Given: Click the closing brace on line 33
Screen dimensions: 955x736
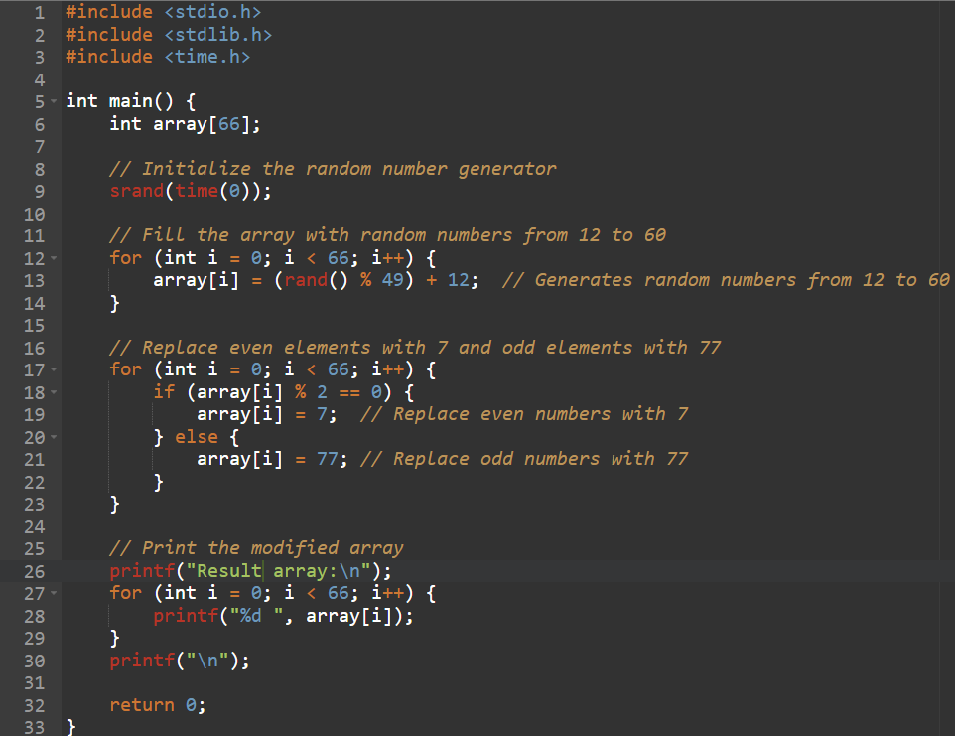Looking at the screenshot, I should (x=70, y=727).
